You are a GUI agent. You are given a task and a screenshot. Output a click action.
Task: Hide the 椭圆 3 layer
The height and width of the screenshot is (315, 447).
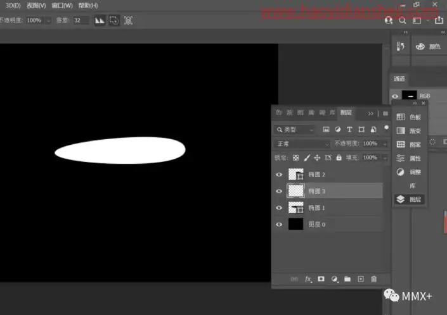click(x=279, y=191)
